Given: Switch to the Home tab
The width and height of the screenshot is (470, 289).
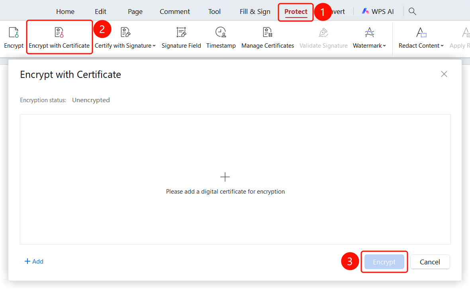Looking at the screenshot, I should [65, 12].
